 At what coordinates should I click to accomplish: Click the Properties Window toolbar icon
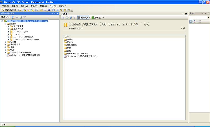tap(69, 10)
